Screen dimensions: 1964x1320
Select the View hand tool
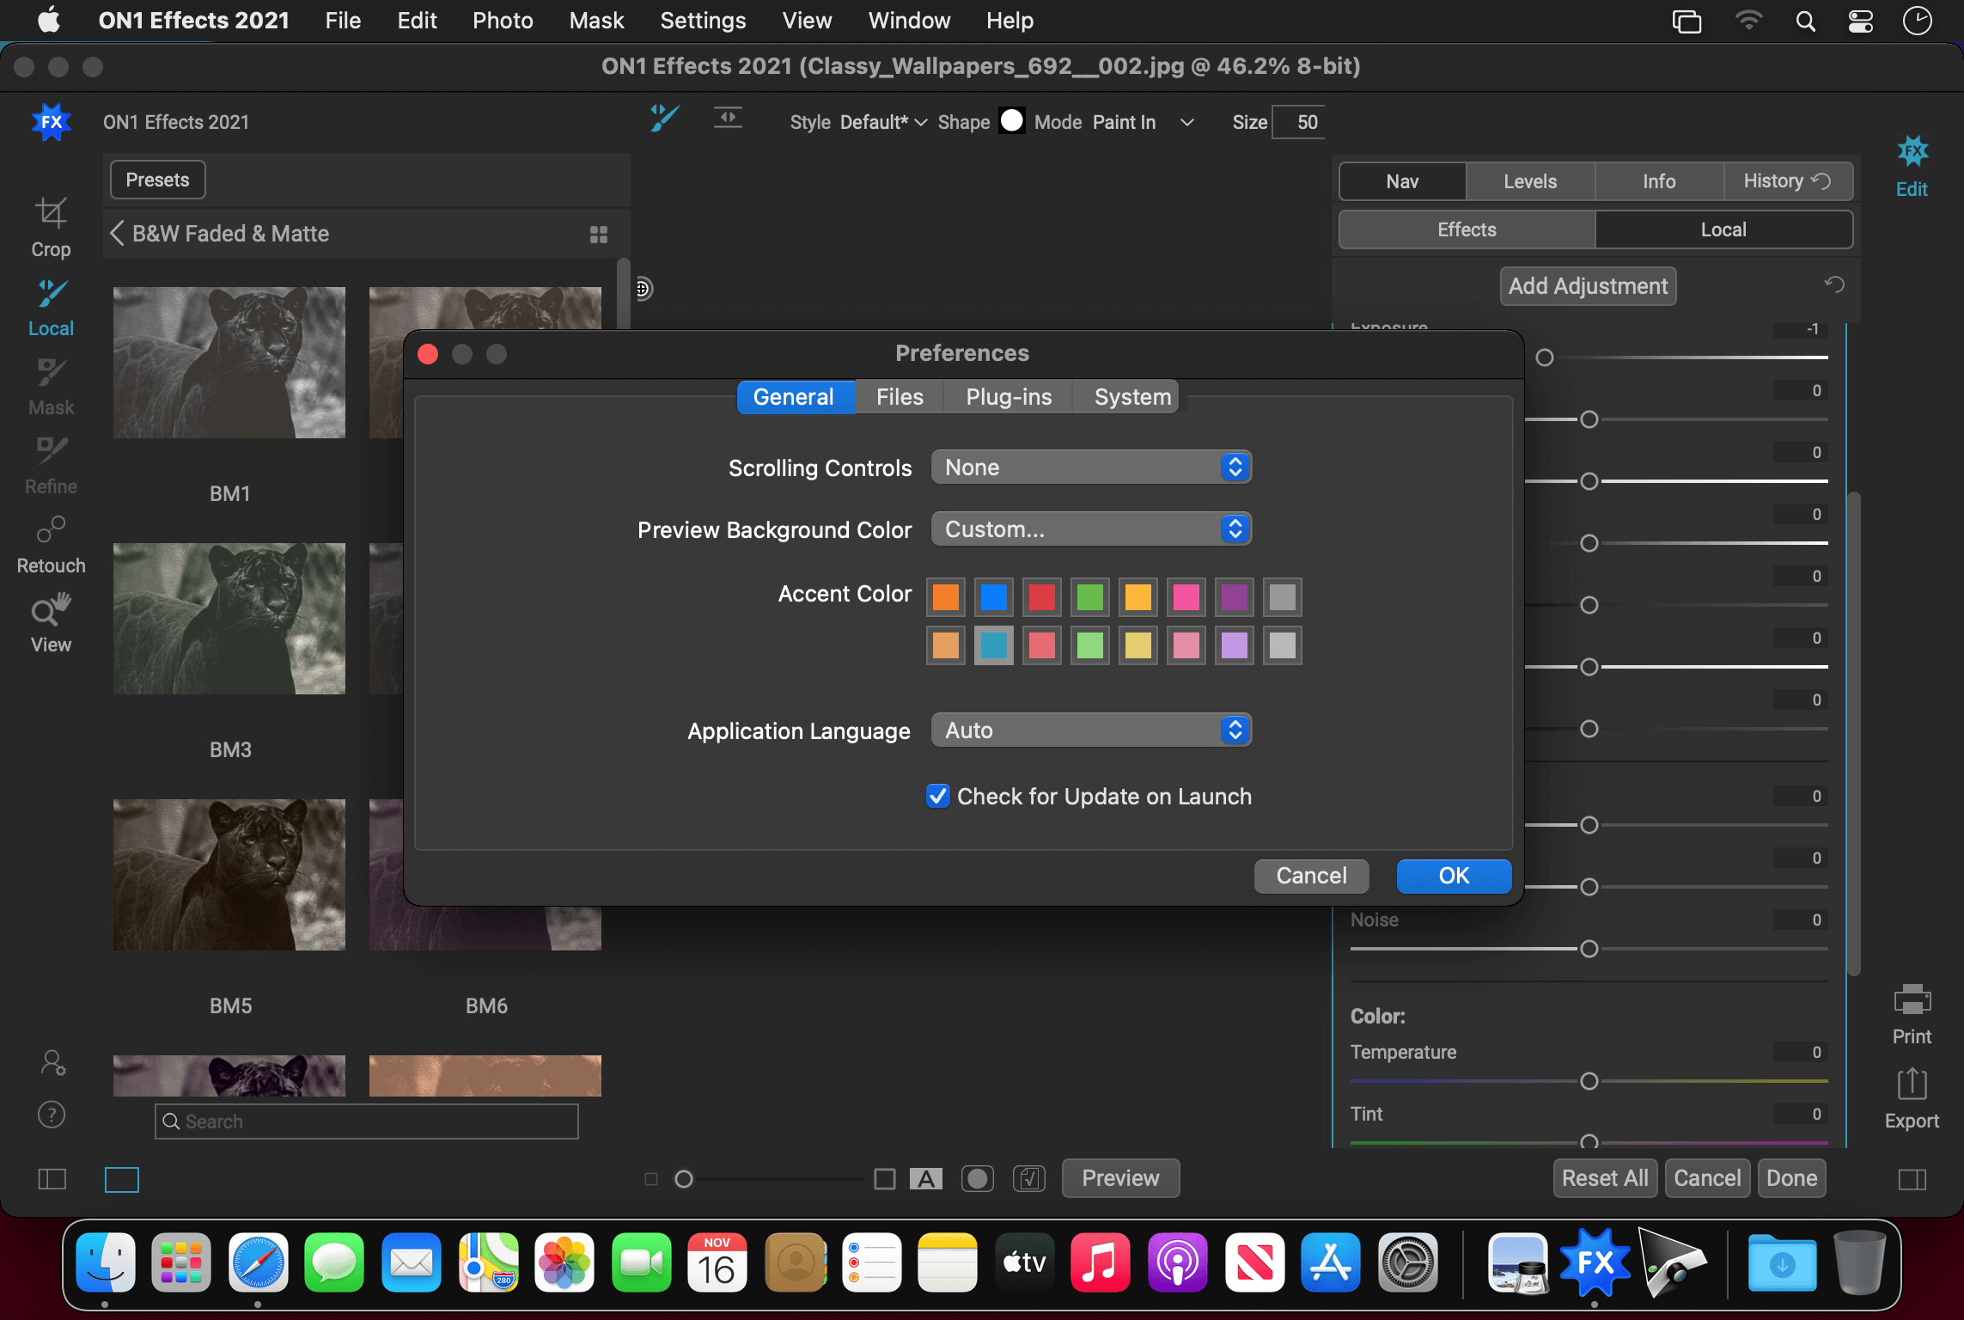coord(51,623)
